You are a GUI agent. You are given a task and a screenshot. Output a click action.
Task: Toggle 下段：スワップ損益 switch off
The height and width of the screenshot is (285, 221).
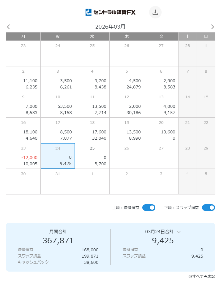tap(208, 208)
